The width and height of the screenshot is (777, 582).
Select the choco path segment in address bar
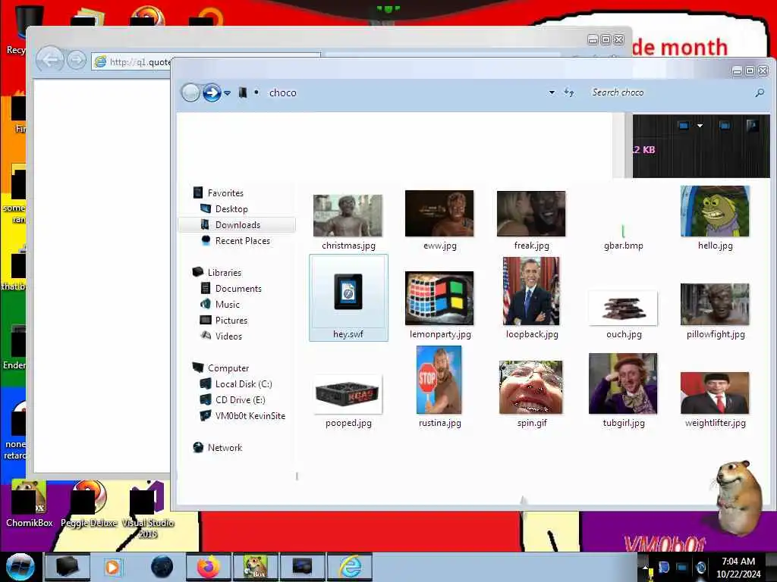click(282, 92)
